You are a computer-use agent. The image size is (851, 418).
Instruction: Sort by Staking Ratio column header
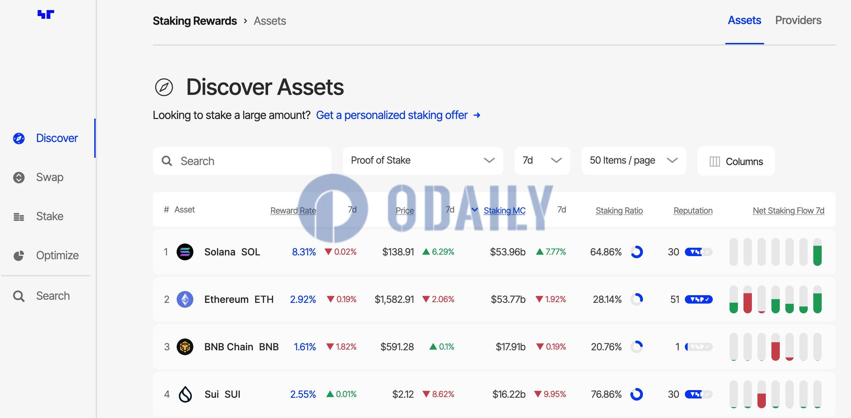tap(619, 210)
